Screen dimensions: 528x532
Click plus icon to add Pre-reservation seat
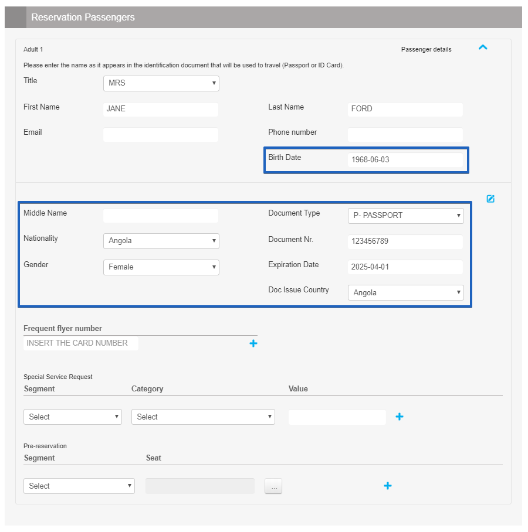coord(388,486)
